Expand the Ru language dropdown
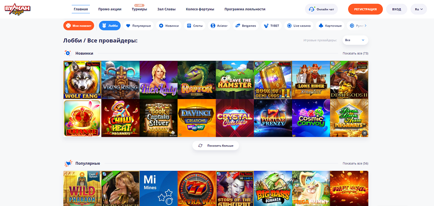This screenshot has width=434, height=206. (419, 9)
